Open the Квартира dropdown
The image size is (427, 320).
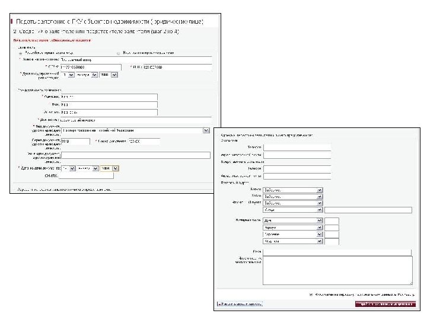293,241
